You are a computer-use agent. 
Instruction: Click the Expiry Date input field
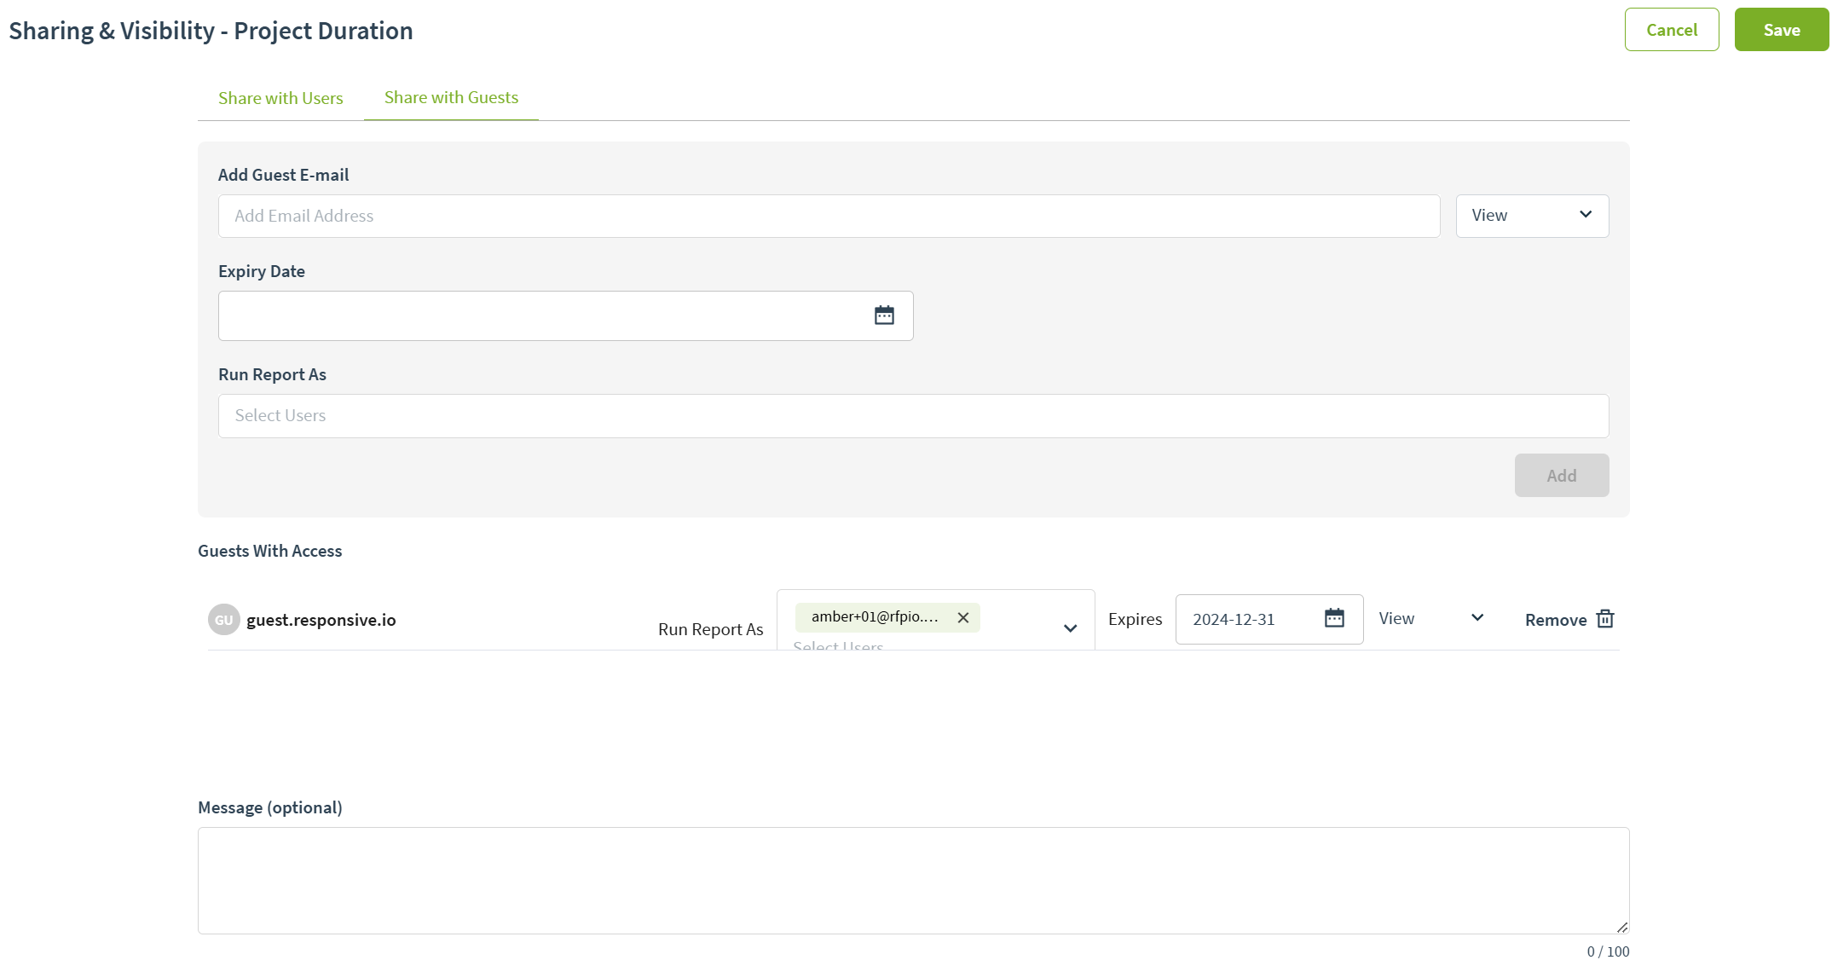click(541, 315)
